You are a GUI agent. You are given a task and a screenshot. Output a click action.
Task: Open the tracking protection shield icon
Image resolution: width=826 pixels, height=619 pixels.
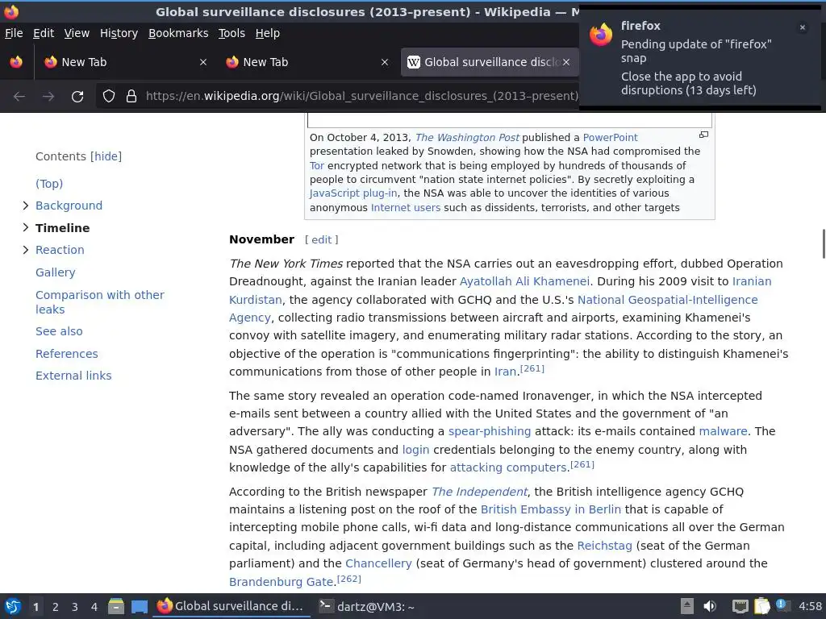tap(109, 96)
